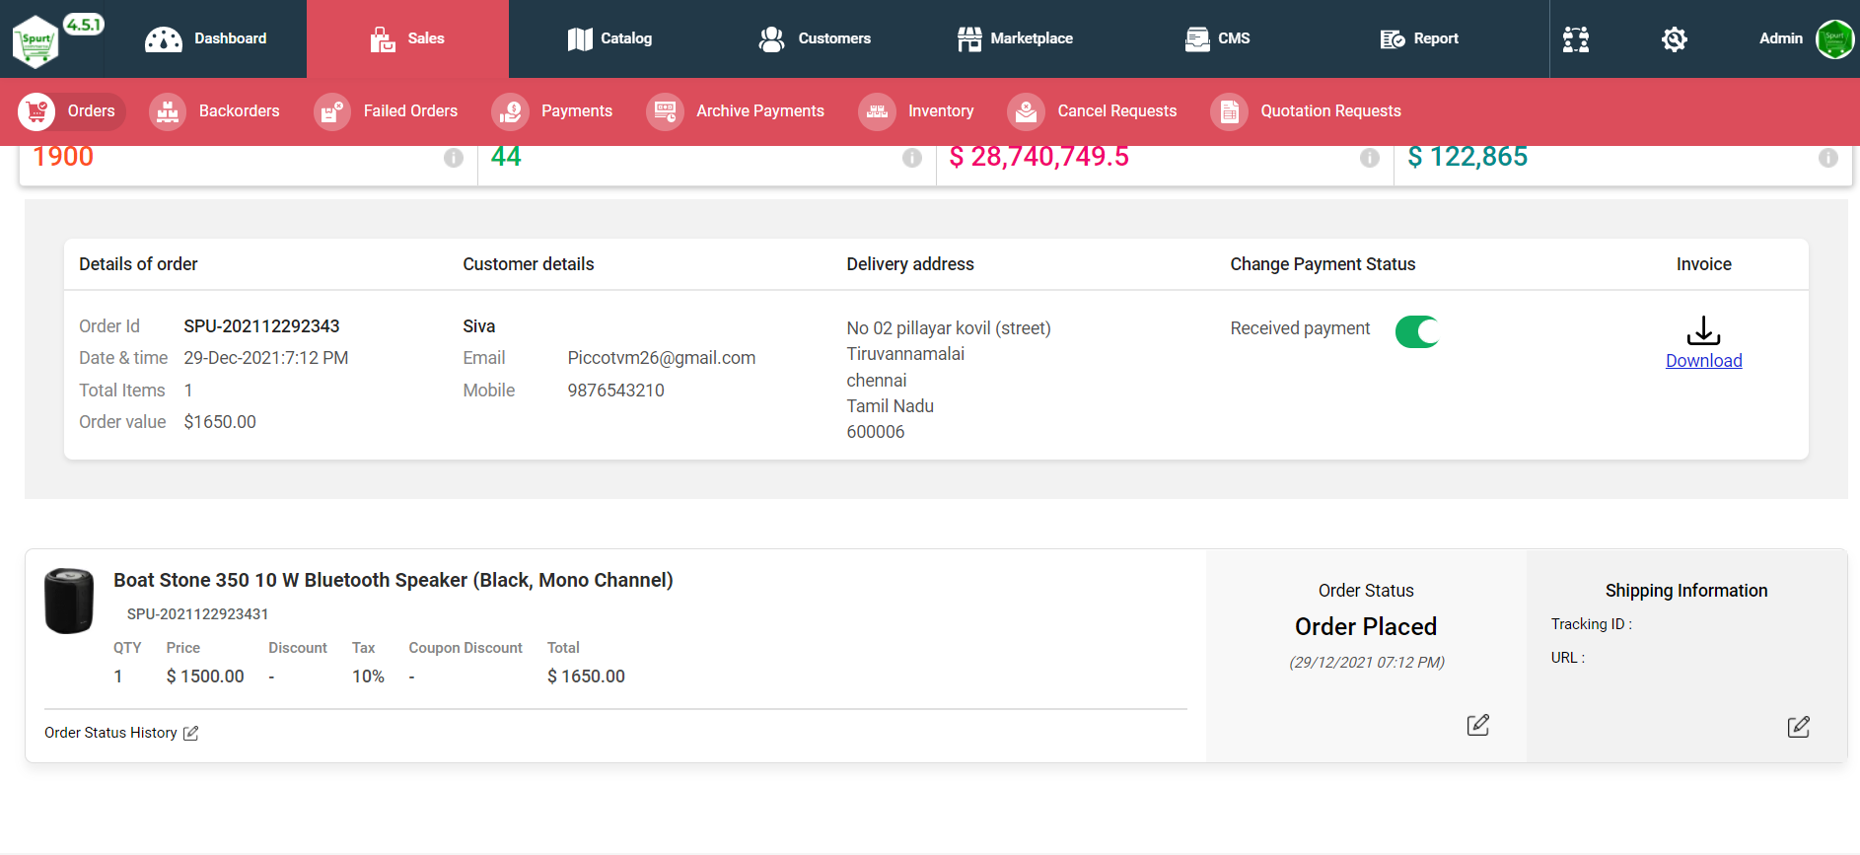Click the Boat Stone speaker thumbnail

[x=69, y=601]
